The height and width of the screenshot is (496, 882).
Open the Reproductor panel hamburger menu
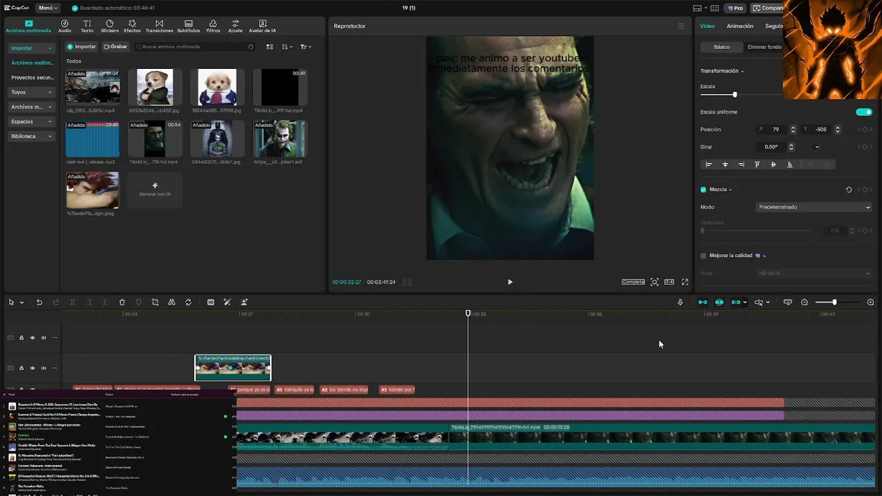tap(681, 26)
